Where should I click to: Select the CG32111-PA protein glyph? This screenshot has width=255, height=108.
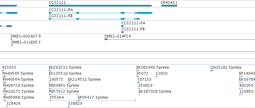click(x=123, y=26)
